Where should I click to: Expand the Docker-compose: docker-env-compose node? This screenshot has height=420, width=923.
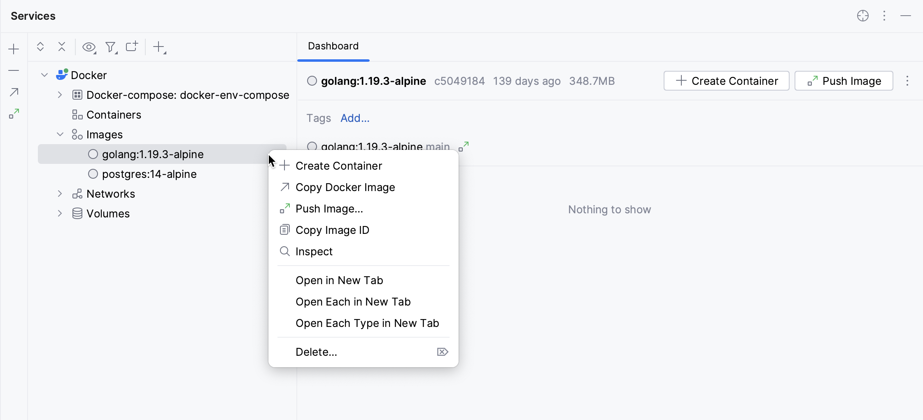click(60, 95)
